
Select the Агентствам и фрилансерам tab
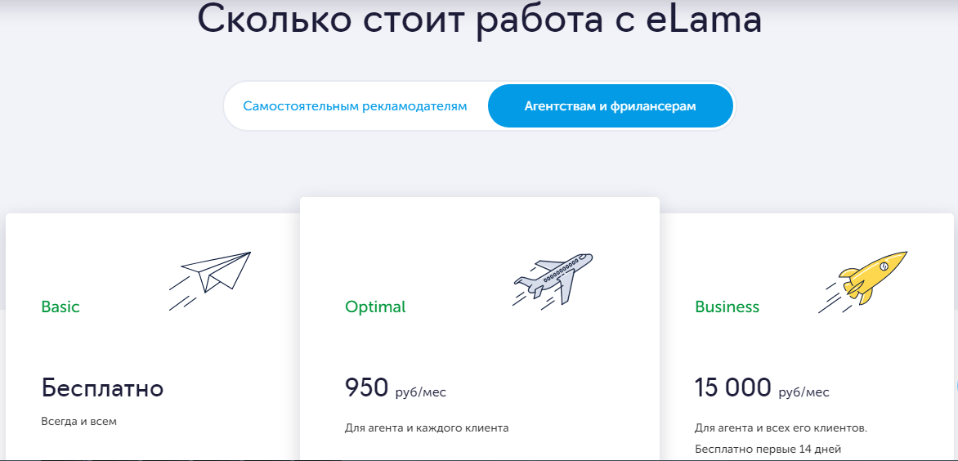click(610, 106)
